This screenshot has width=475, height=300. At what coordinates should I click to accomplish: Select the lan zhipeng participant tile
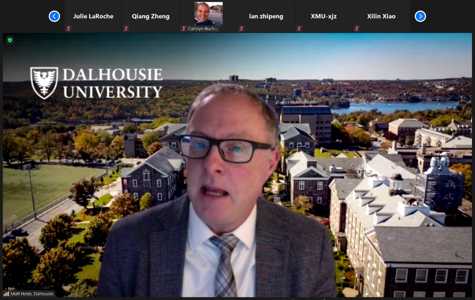click(266, 16)
